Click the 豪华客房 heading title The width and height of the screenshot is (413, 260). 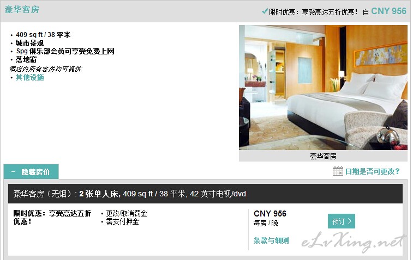[x=22, y=9]
